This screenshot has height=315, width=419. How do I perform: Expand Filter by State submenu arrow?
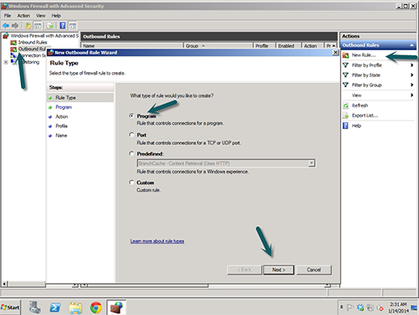click(x=412, y=75)
